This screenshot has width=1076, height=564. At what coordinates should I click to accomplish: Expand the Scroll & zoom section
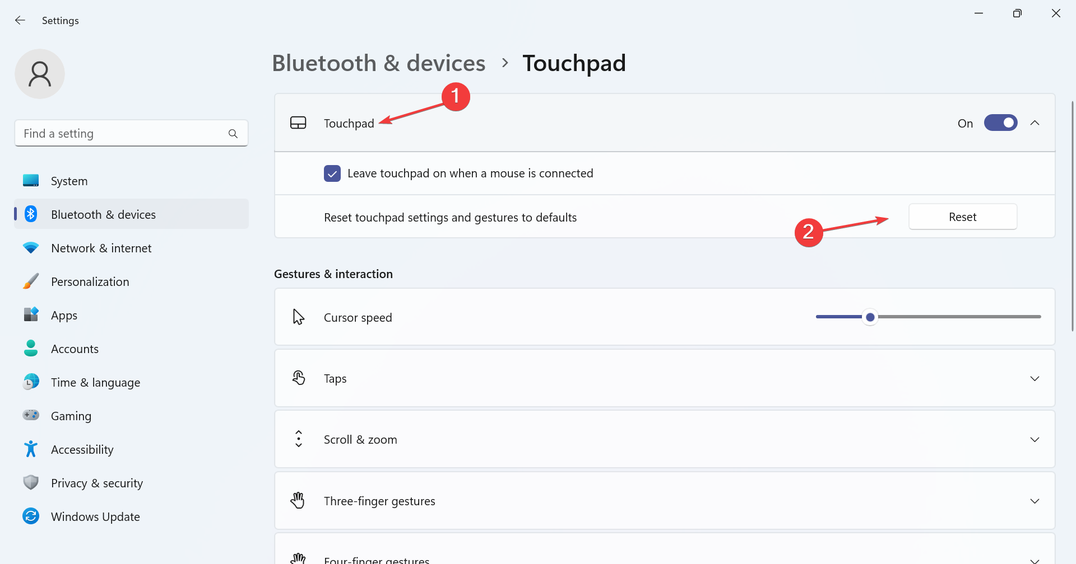click(x=1035, y=439)
